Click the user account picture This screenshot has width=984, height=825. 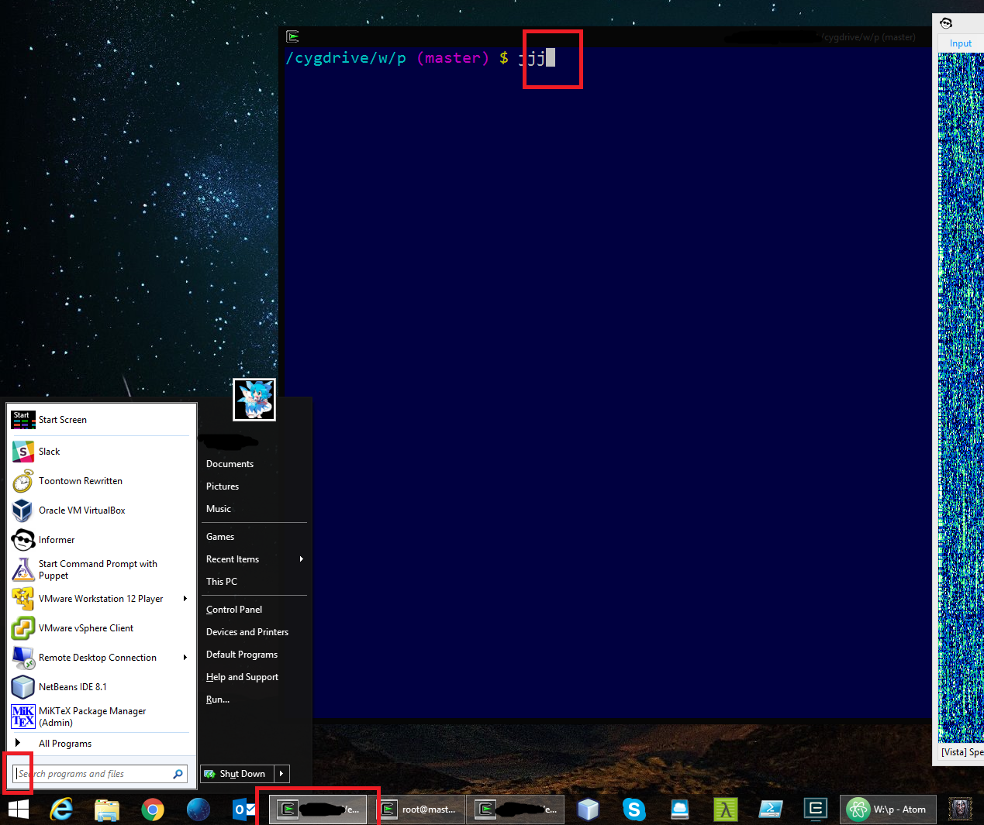coord(254,400)
